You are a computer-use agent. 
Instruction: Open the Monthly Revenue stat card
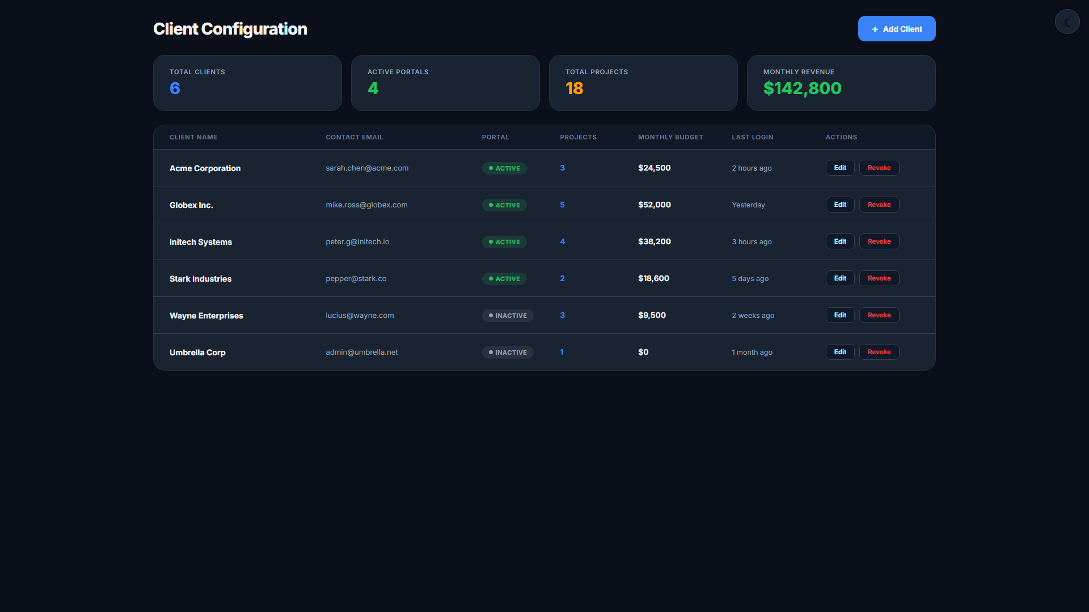pos(841,83)
